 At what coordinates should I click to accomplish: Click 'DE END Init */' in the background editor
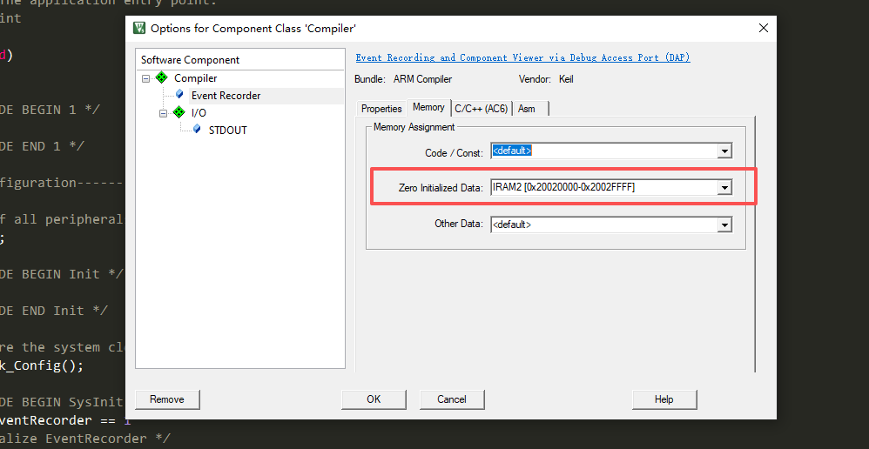pyautogui.click(x=54, y=311)
